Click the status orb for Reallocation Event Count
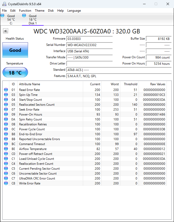 (6, 163)
